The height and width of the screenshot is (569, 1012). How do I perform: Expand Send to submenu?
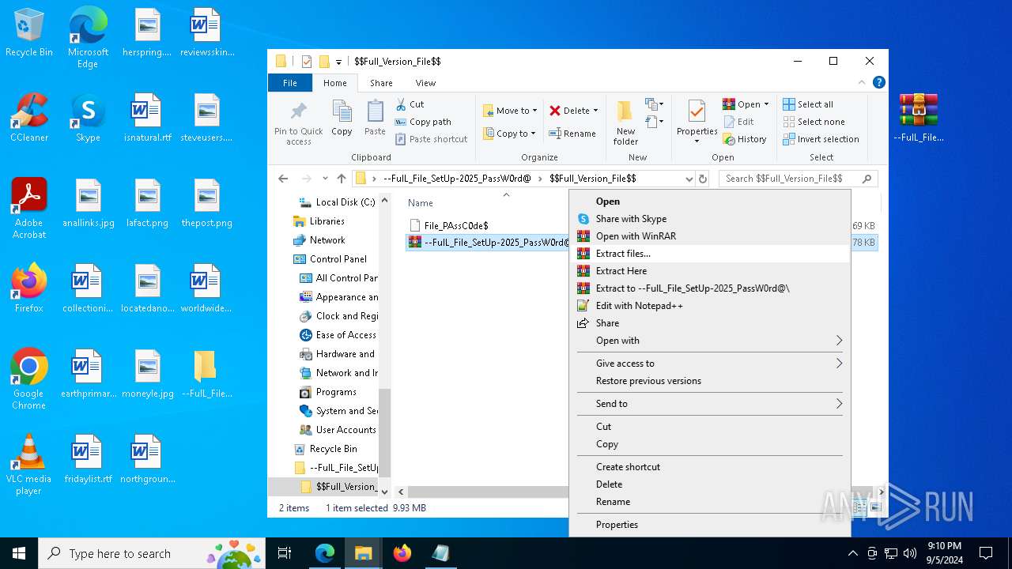tap(839, 404)
